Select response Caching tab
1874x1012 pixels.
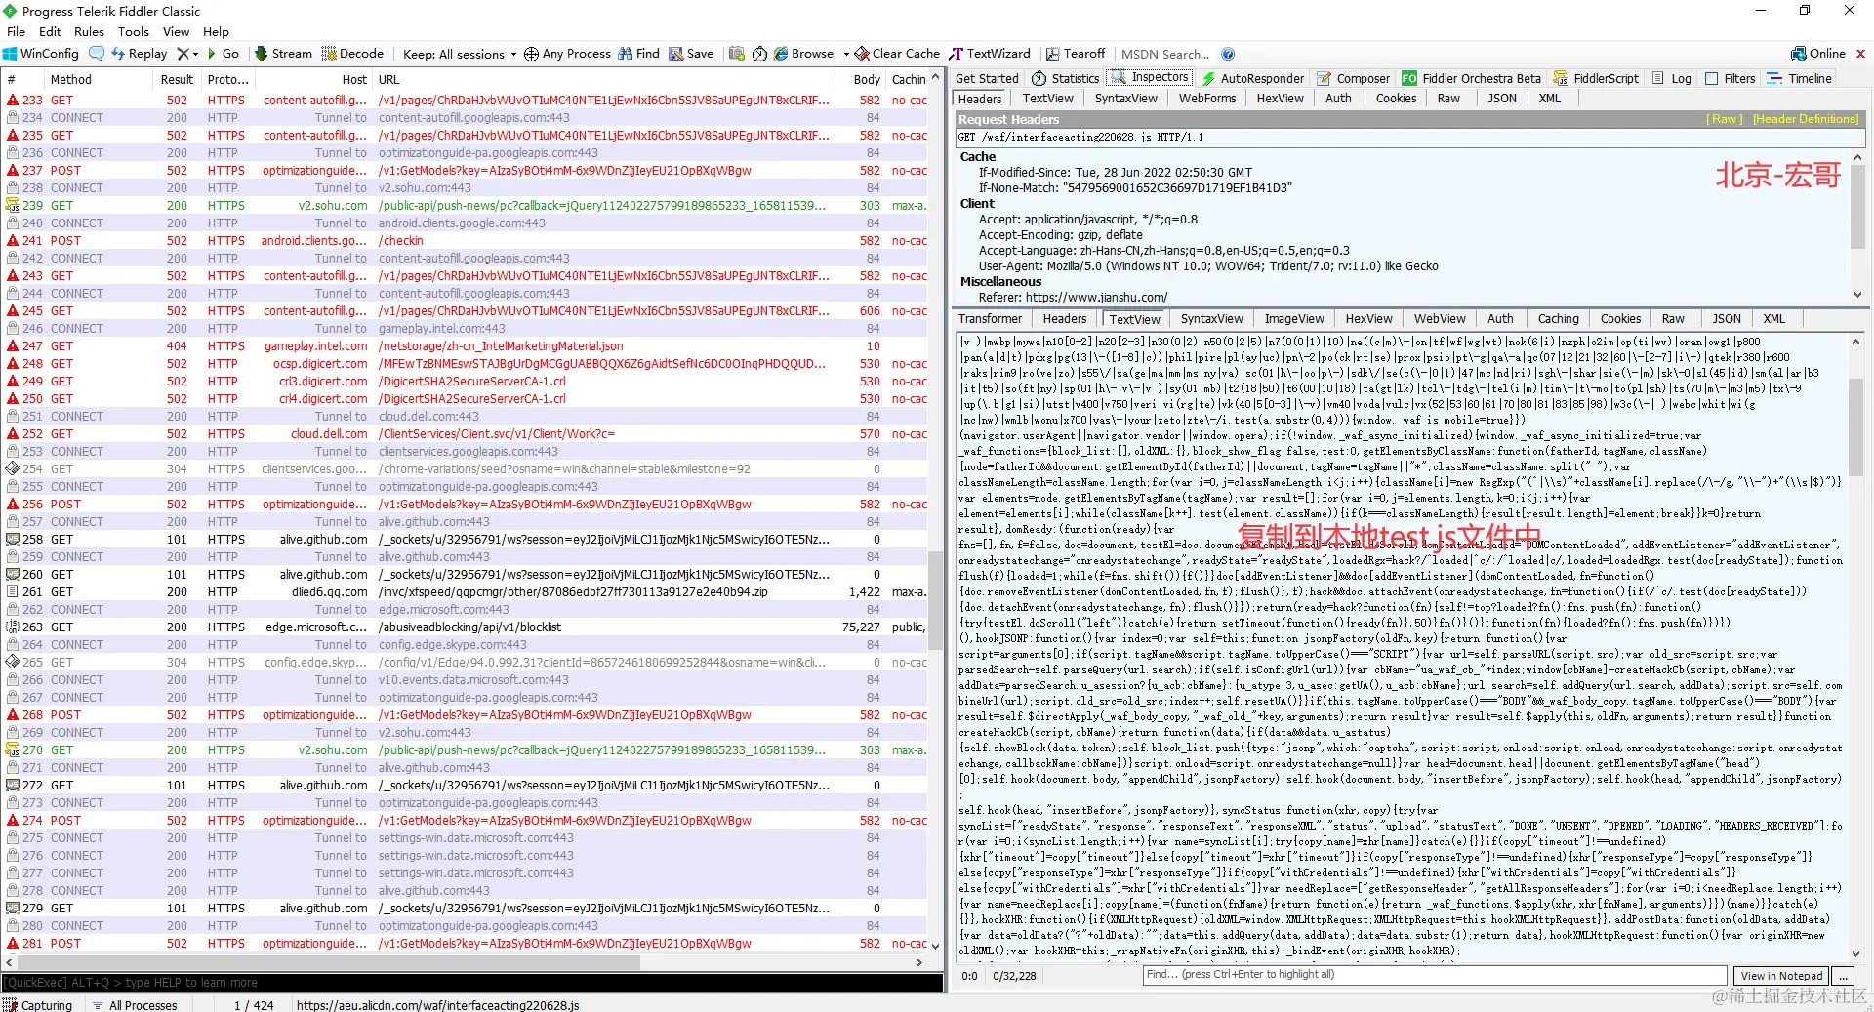[1558, 319]
